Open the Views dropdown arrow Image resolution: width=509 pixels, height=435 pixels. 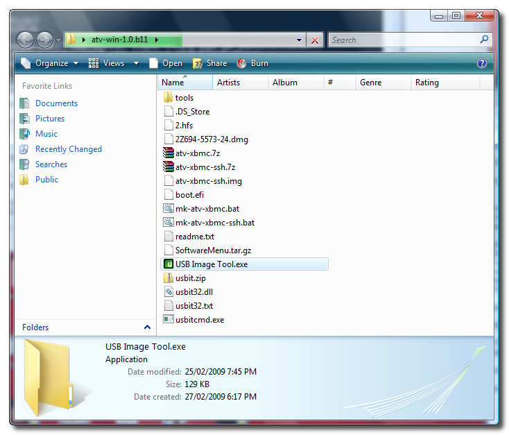(136, 63)
